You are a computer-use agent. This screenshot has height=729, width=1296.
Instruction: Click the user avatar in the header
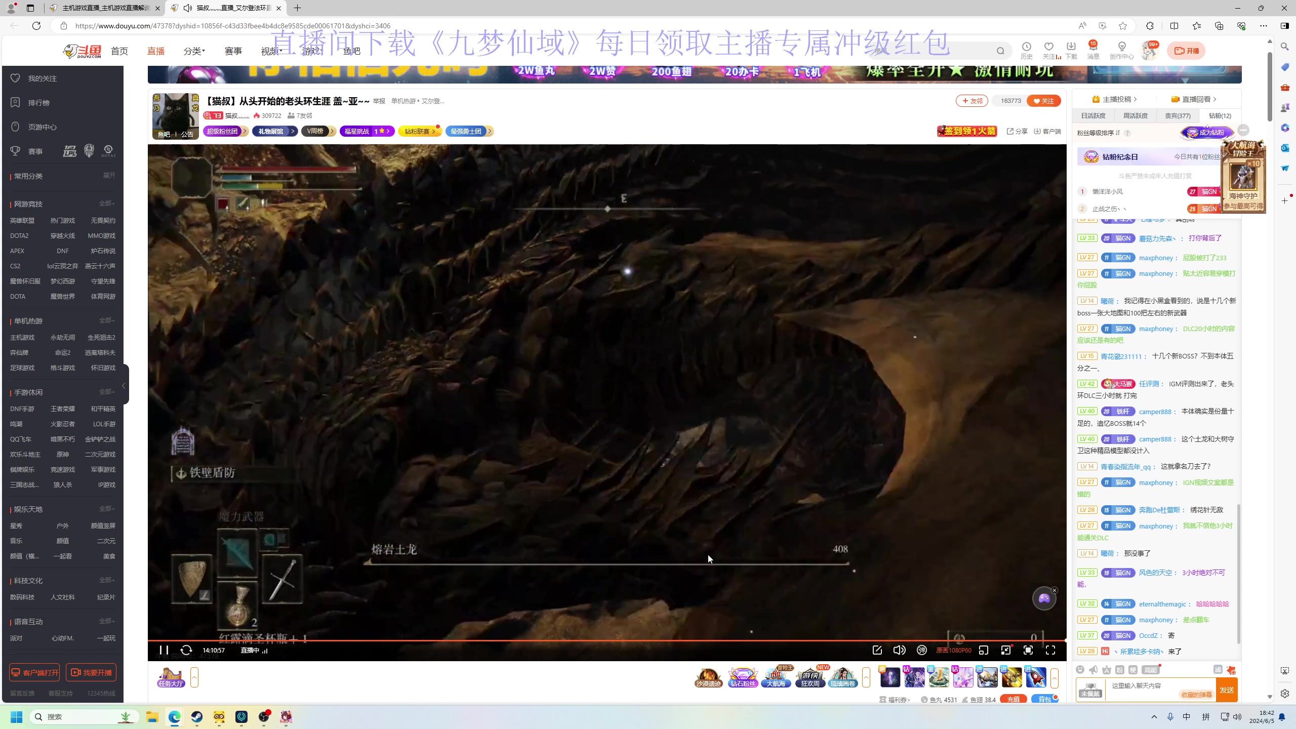(x=1149, y=51)
